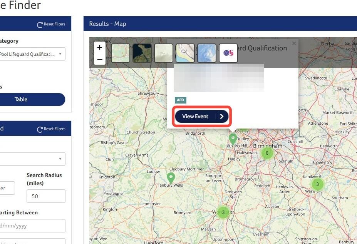Click the Shrewsbury label on the map
Image resolution: width=357 pixels, height=244 pixels.
pyautogui.click(x=148, y=93)
